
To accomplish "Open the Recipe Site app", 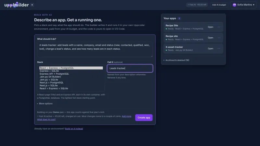I will [x=210, y=27].
